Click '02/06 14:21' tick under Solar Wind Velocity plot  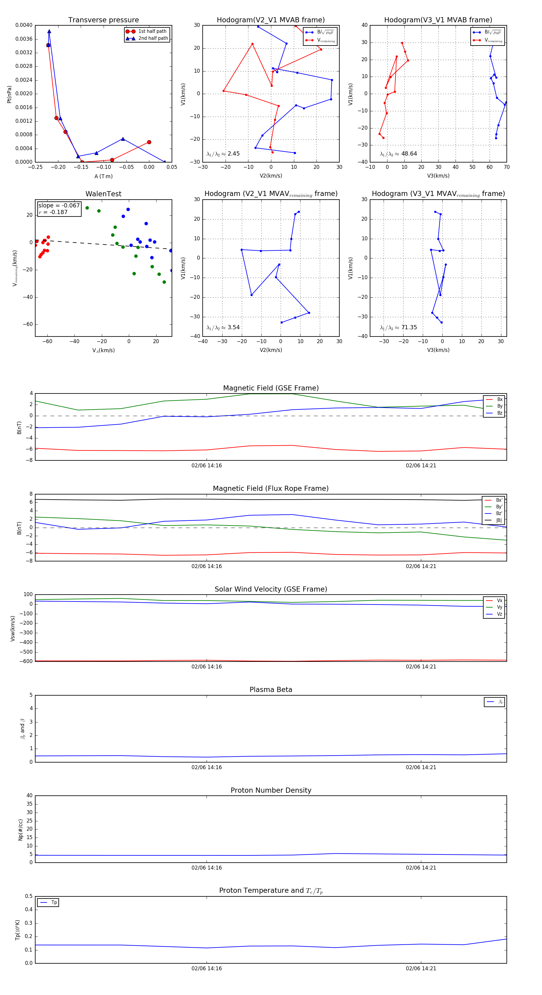tap(421, 667)
